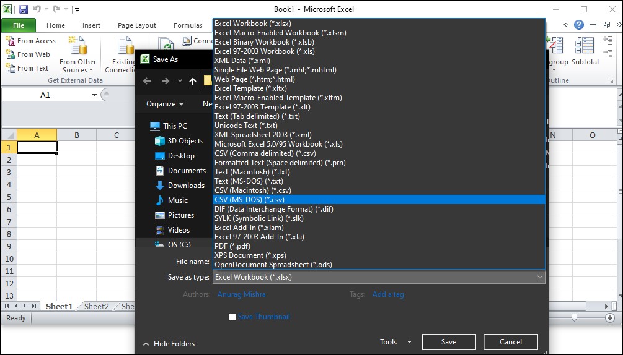623x355 pixels.
Task: Click From Text data import
Action: click(27, 68)
